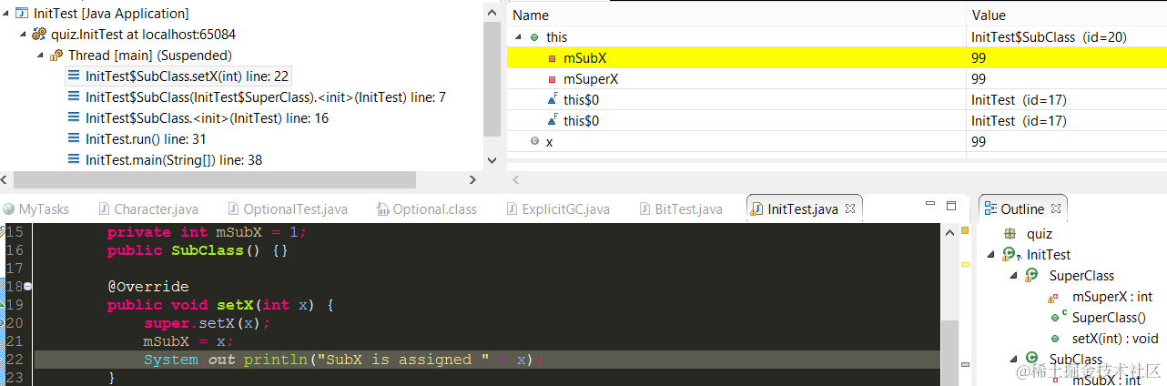Close the Outline view

1057,208
